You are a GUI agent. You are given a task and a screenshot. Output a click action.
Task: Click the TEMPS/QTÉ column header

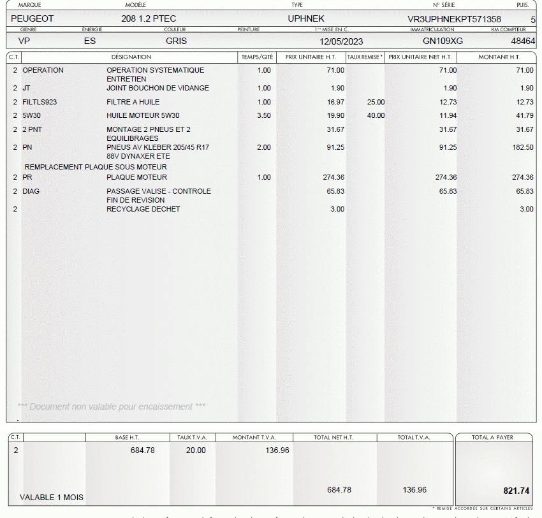coord(257,57)
